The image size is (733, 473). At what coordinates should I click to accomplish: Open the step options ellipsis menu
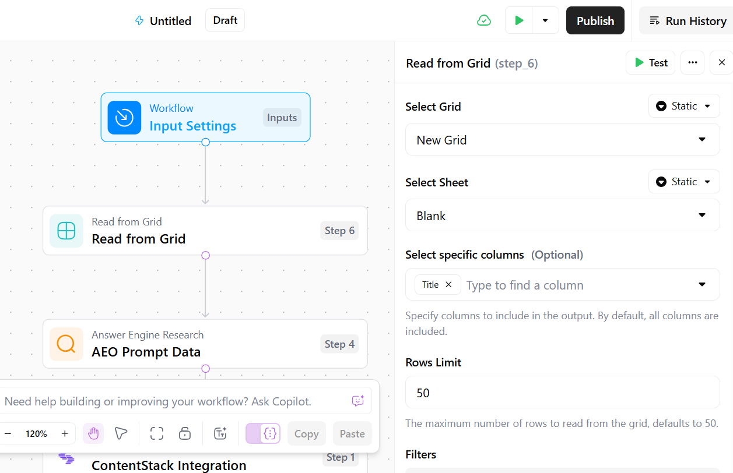tap(692, 62)
